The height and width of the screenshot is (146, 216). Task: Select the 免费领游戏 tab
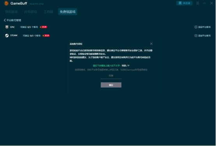pos(67,12)
